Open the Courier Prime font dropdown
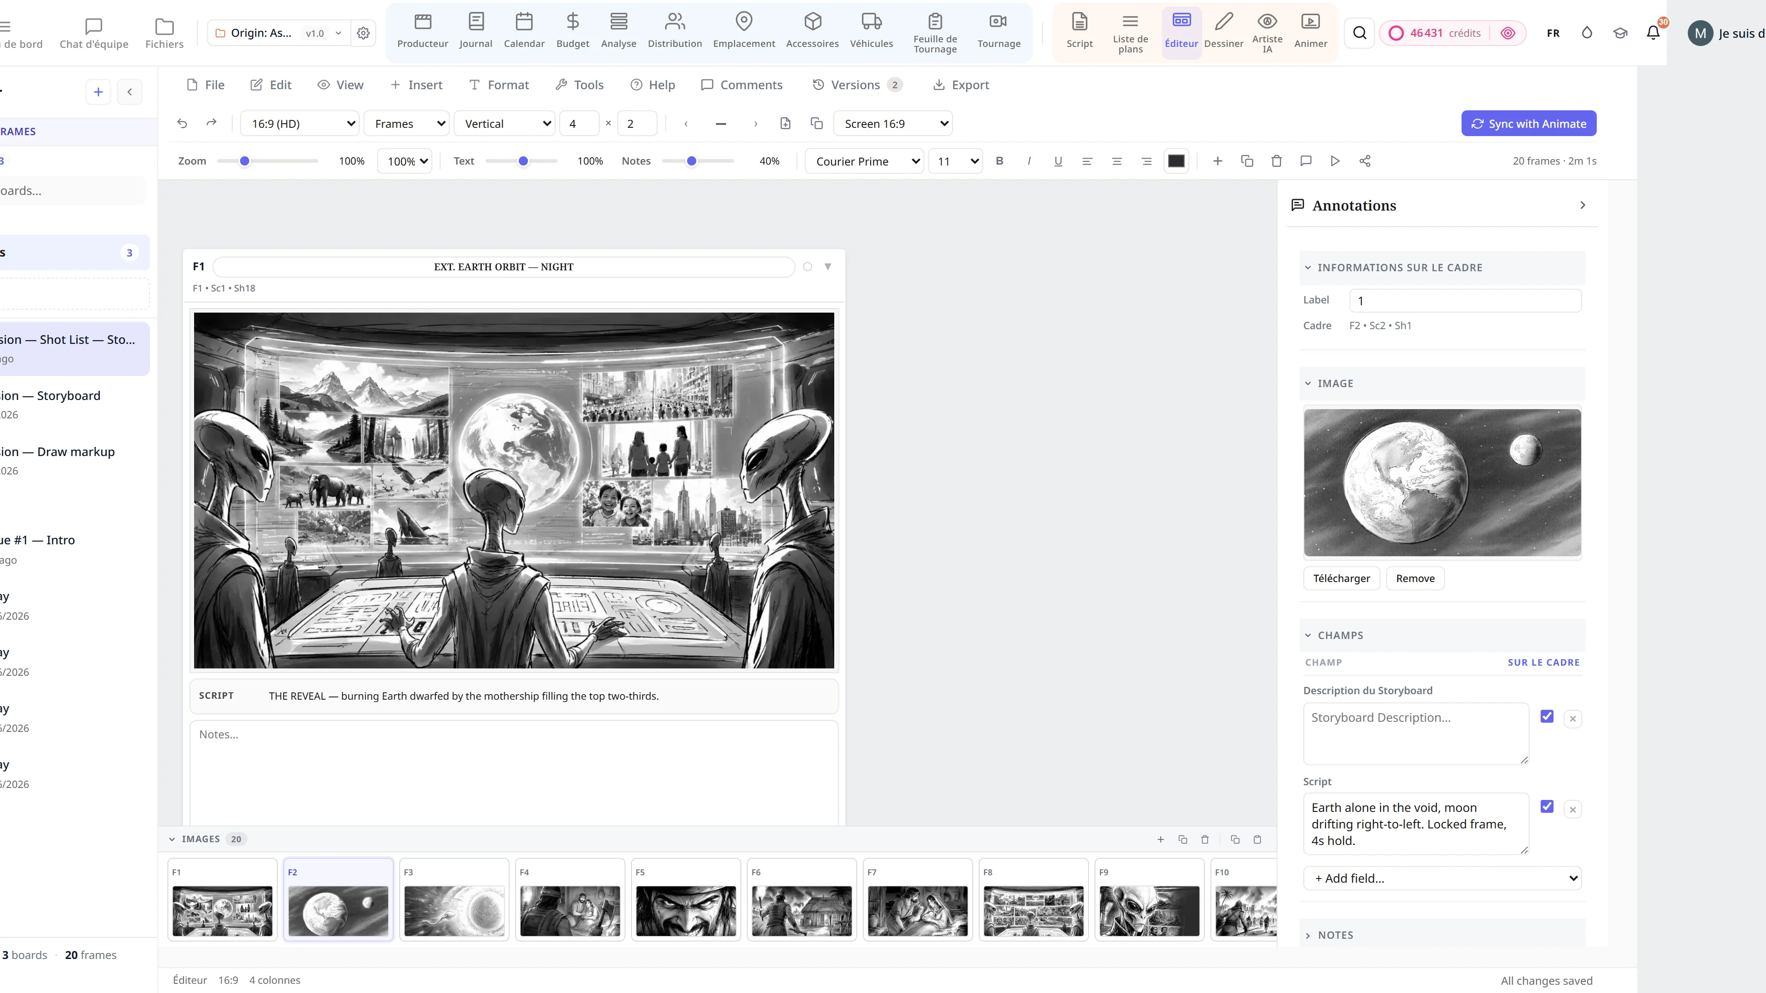The image size is (1766, 993). [x=865, y=161]
